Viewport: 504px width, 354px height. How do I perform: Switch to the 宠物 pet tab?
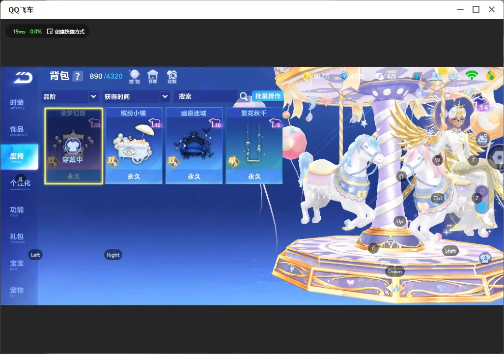(18, 291)
